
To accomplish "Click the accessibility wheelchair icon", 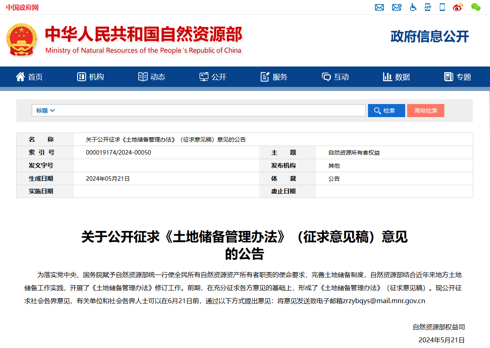I will pos(413,7).
